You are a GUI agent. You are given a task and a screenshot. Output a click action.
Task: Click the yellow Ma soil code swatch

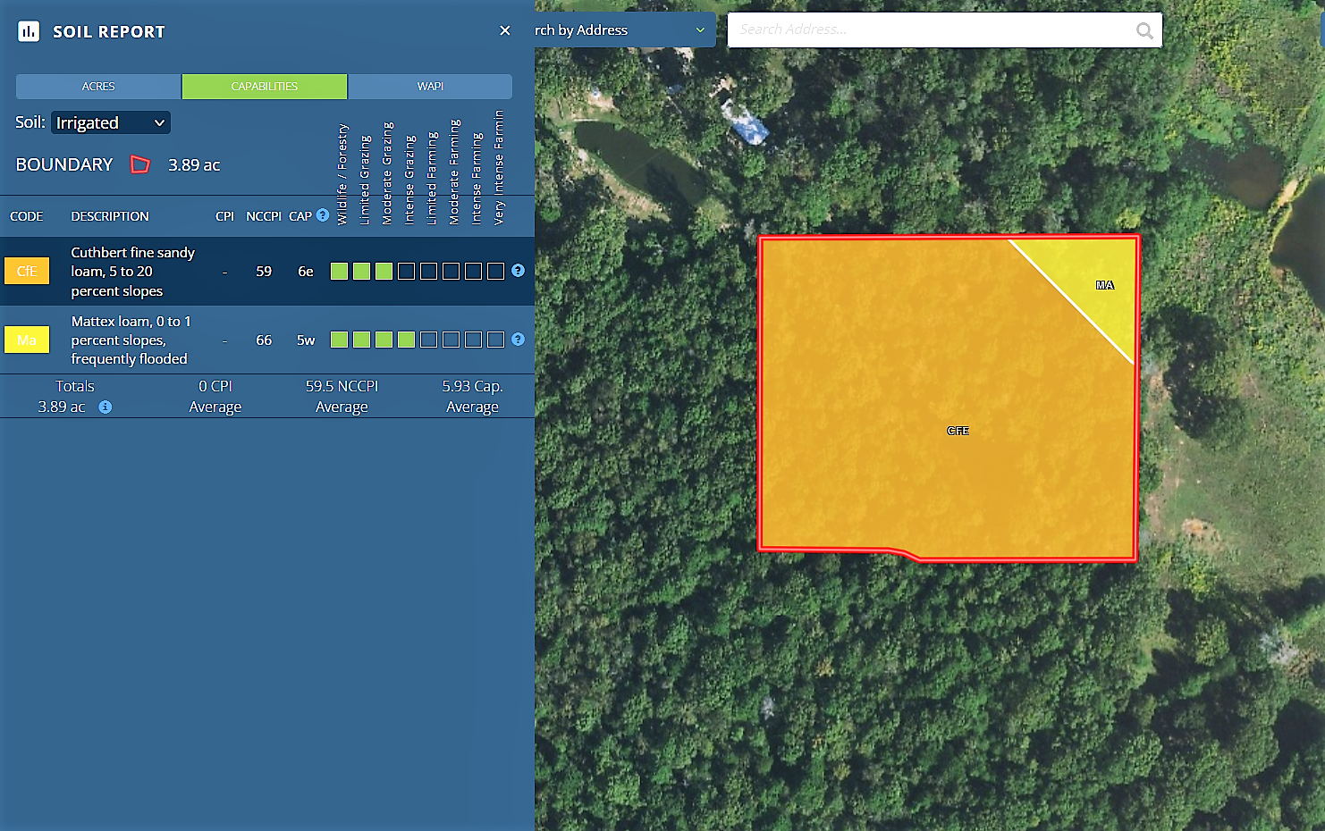27,340
